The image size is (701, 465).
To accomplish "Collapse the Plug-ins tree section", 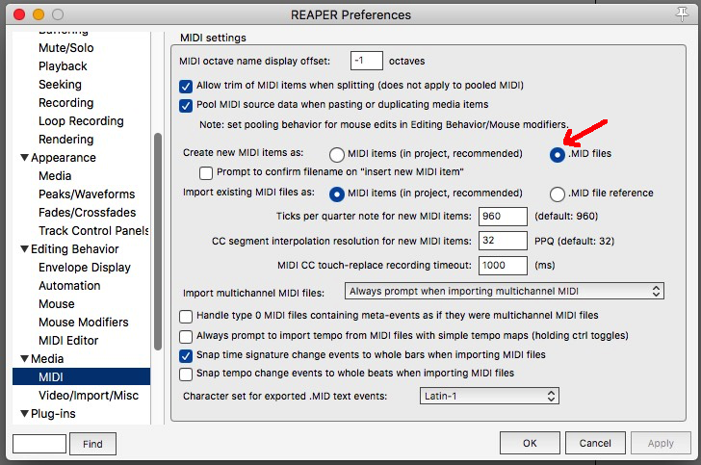I will point(25,413).
